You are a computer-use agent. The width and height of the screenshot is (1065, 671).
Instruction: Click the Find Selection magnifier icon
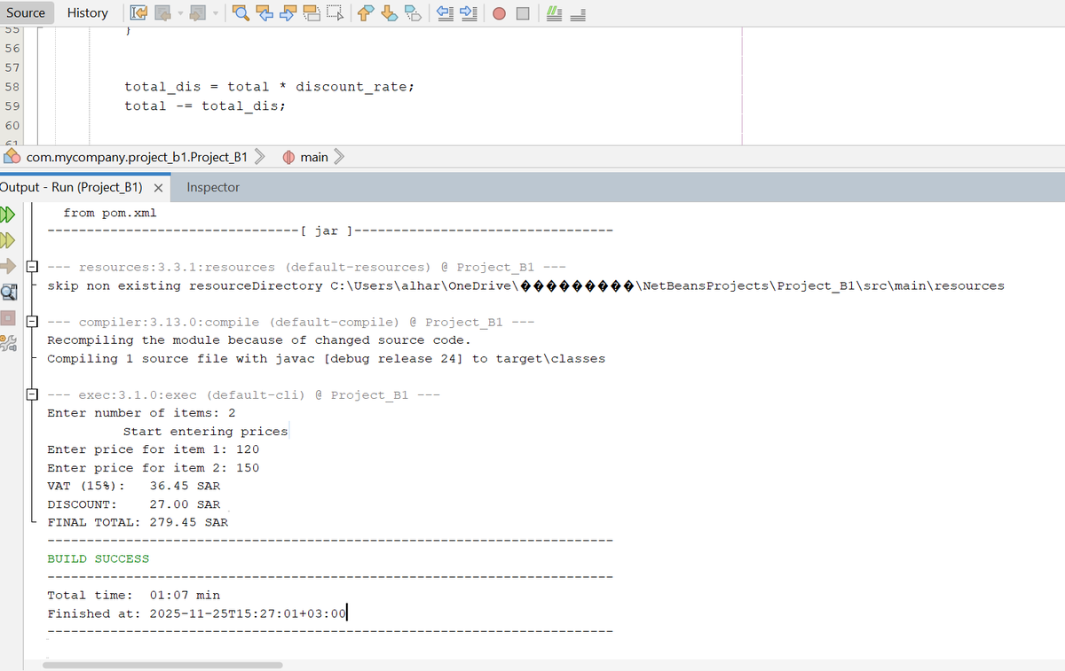point(242,13)
